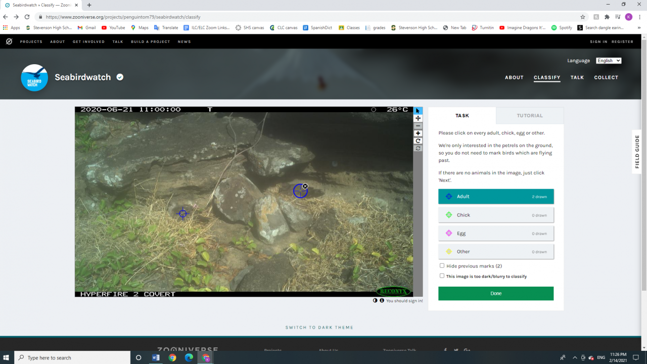647x364 pixels.
Task: Check Hide previous marks (2)
Action: click(x=442, y=265)
